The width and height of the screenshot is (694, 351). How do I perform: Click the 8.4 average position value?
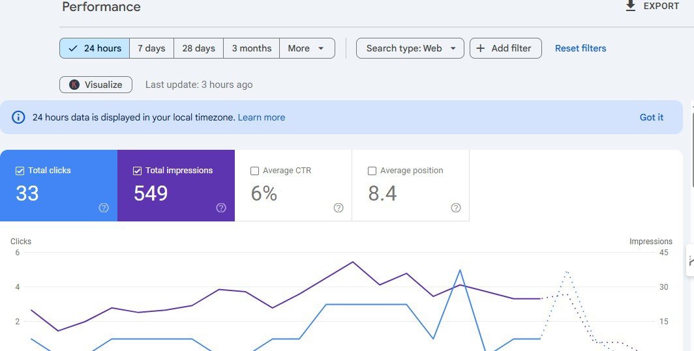pyautogui.click(x=382, y=193)
